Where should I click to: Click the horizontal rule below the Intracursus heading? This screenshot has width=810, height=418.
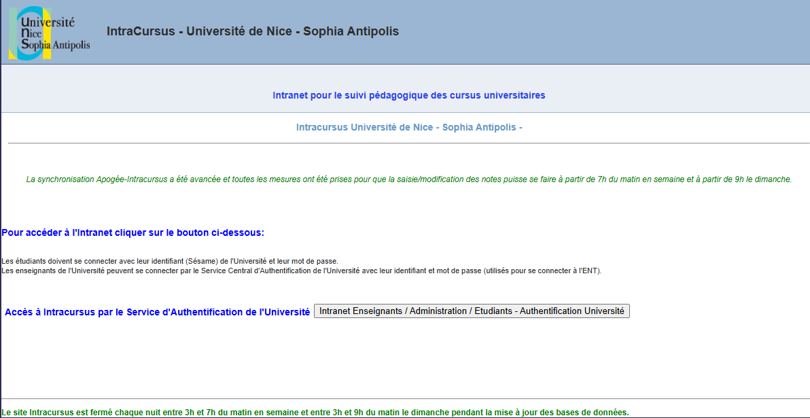point(408,143)
